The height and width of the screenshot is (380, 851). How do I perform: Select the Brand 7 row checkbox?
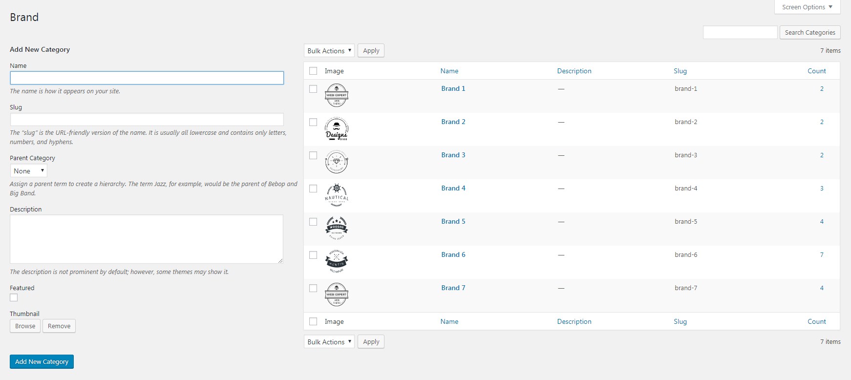tap(313, 288)
